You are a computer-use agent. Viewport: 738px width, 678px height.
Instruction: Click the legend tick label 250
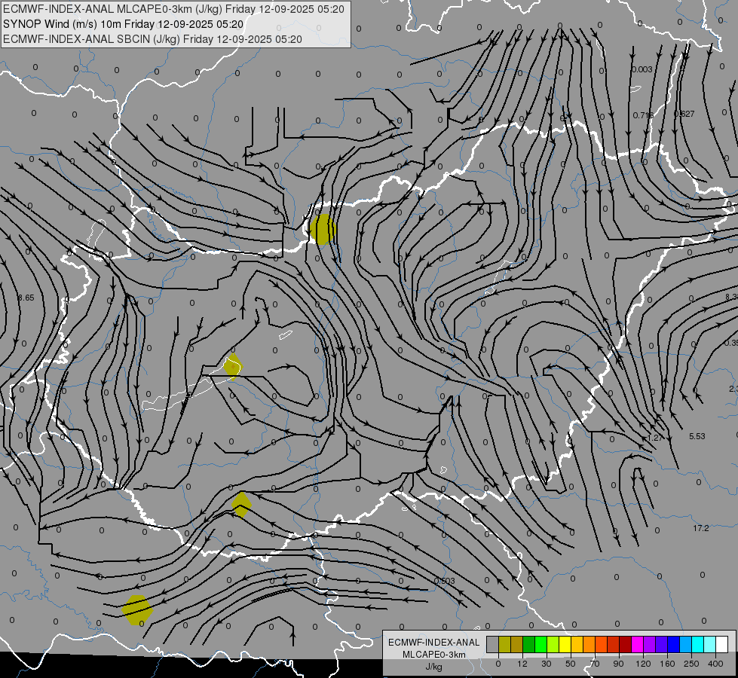[x=691, y=664]
